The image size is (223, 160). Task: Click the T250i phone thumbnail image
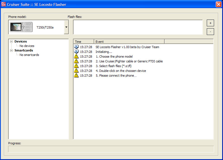pyautogui.click(x=21, y=27)
